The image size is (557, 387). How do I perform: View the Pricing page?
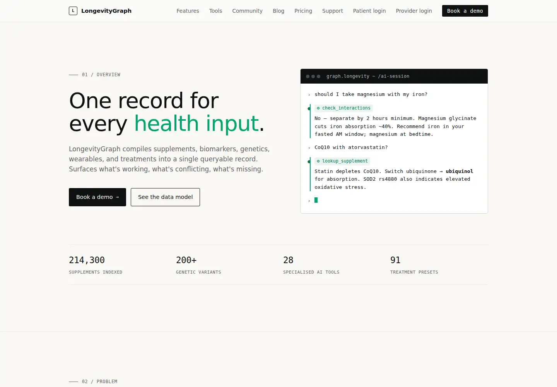(303, 11)
